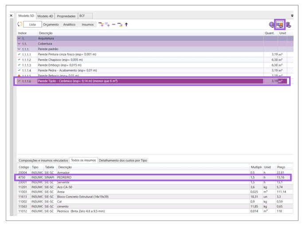Click the Quant. column header

270,33
